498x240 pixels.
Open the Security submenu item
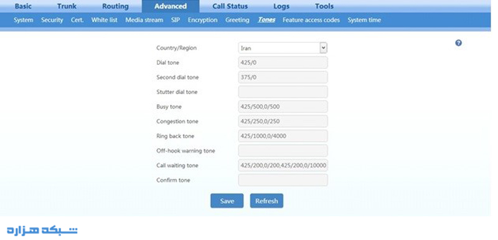pyautogui.click(x=52, y=20)
